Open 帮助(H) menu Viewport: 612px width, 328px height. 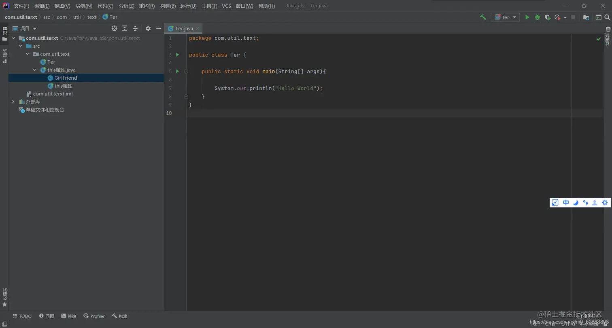266,6
